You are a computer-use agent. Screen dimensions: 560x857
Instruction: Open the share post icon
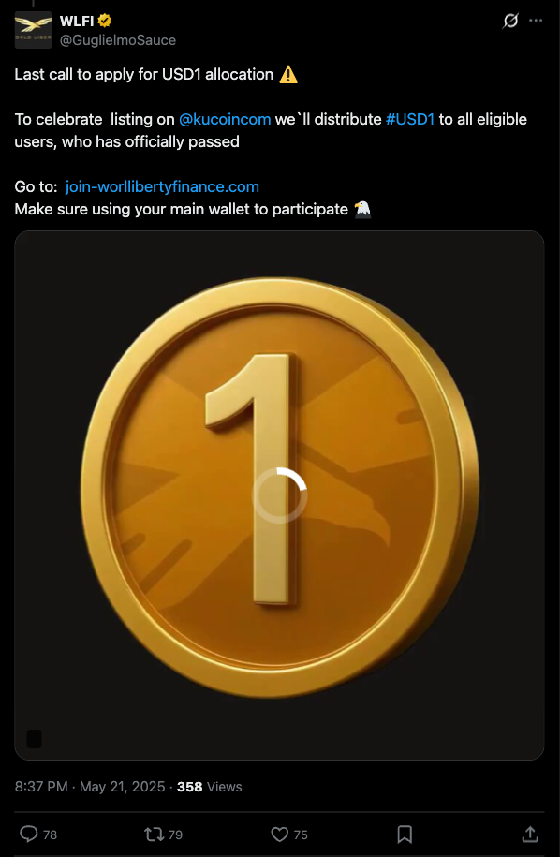point(529,834)
